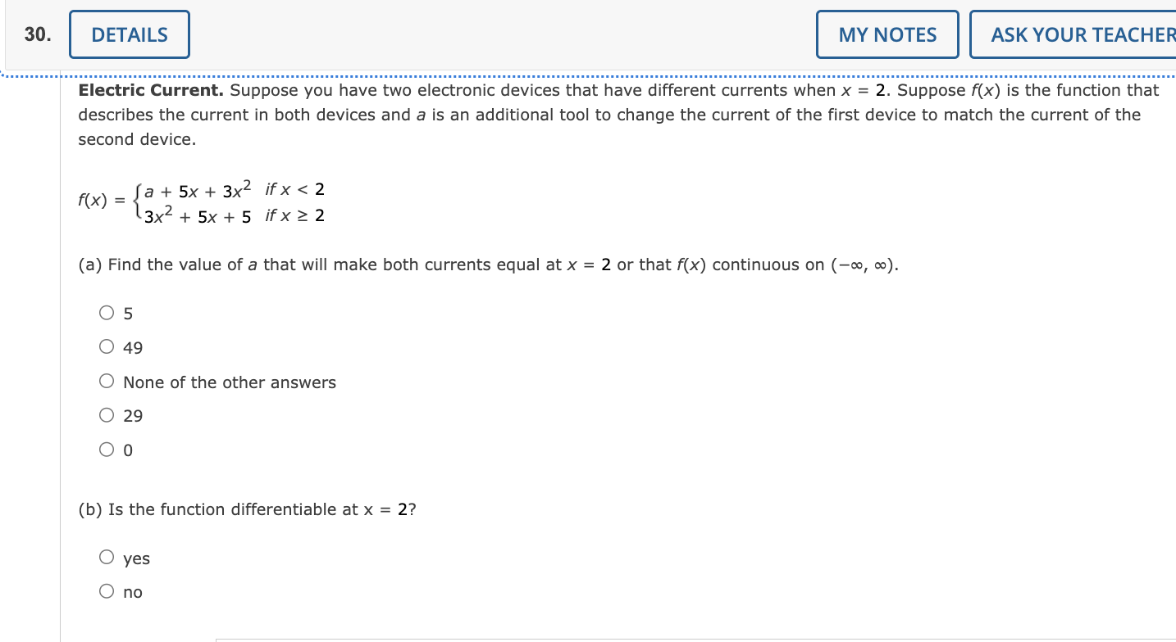Select "yes" for the differentiability question

(x=107, y=556)
